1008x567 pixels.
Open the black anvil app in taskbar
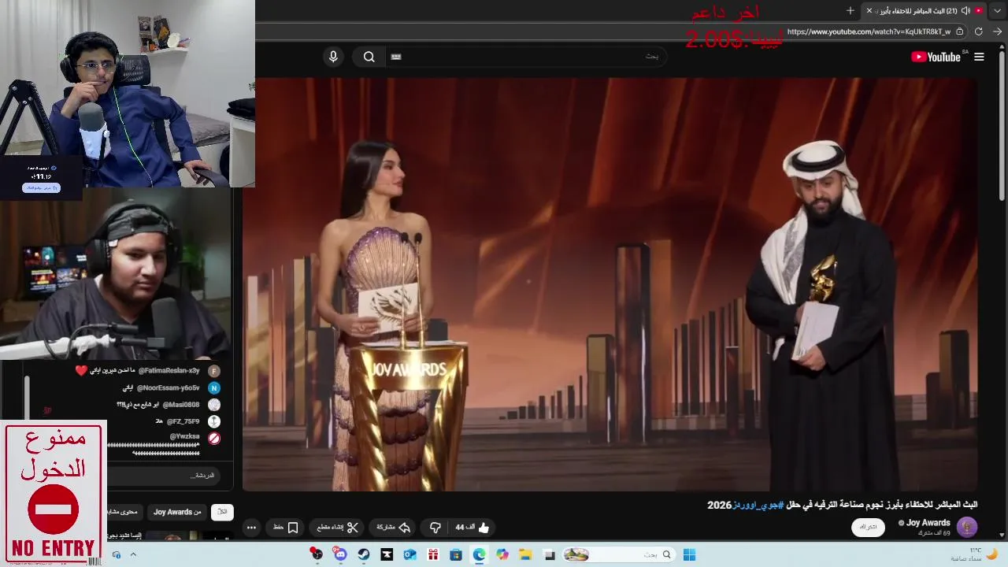coord(387,555)
